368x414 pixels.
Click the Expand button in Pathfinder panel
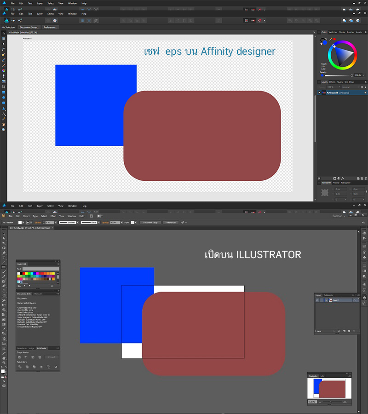click(x=52, y=357)
